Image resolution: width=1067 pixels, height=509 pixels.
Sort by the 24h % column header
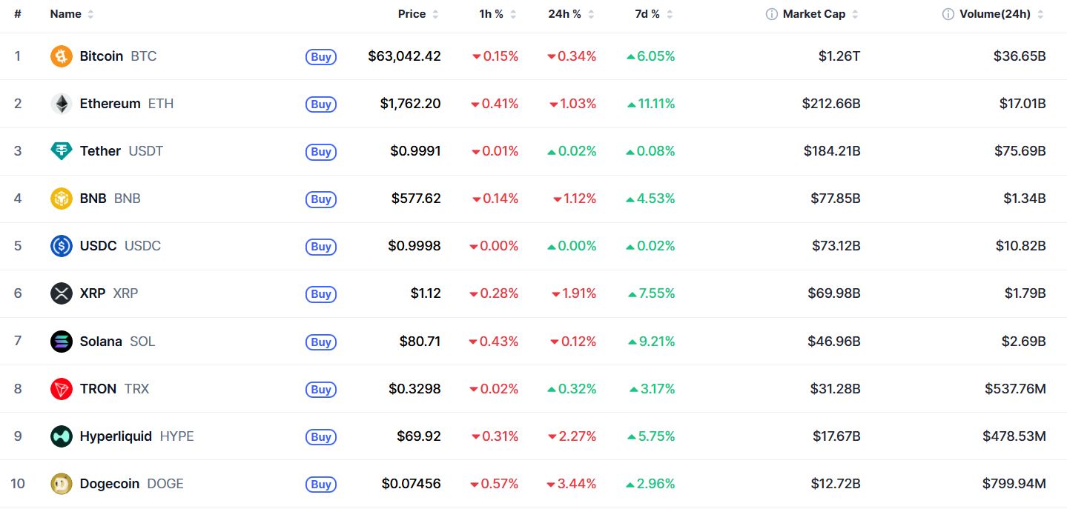pyautogui.click(x=572, y=14)
